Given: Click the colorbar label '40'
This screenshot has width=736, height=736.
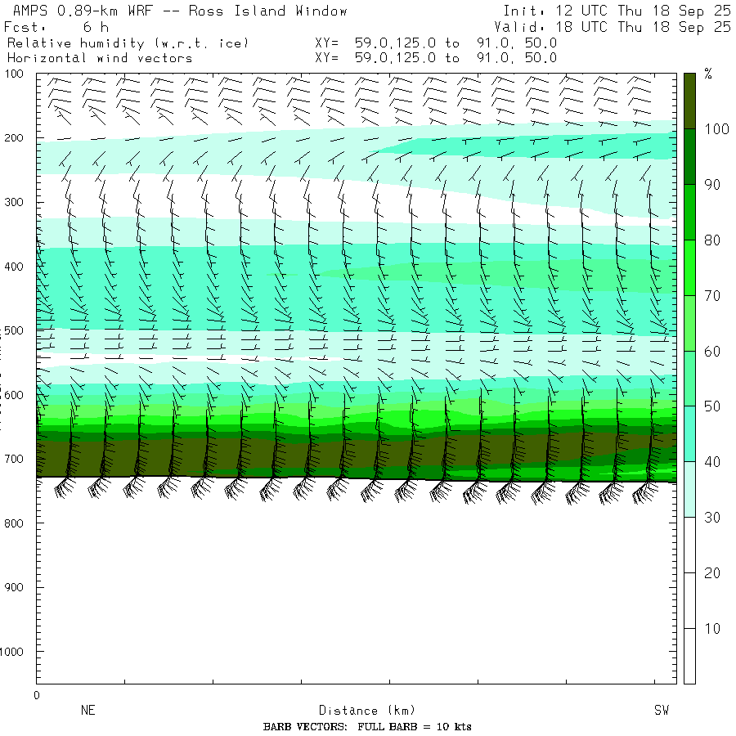Looking at the screenshot, I should [712, 462].
